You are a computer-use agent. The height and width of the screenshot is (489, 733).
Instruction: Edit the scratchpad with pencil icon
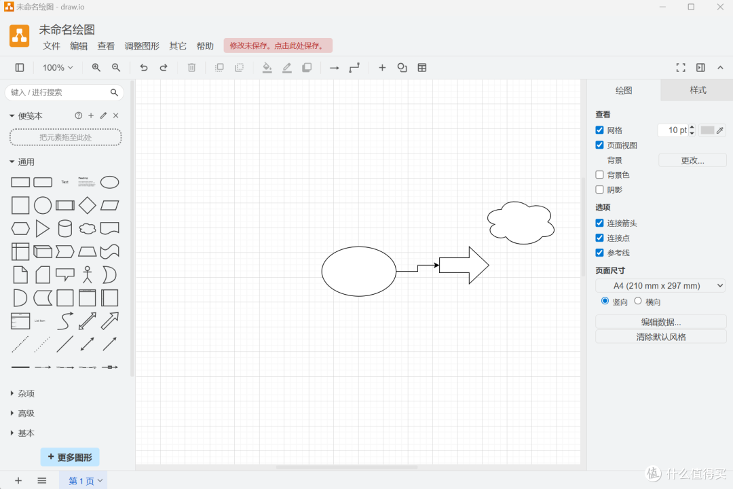click(103, 115)
